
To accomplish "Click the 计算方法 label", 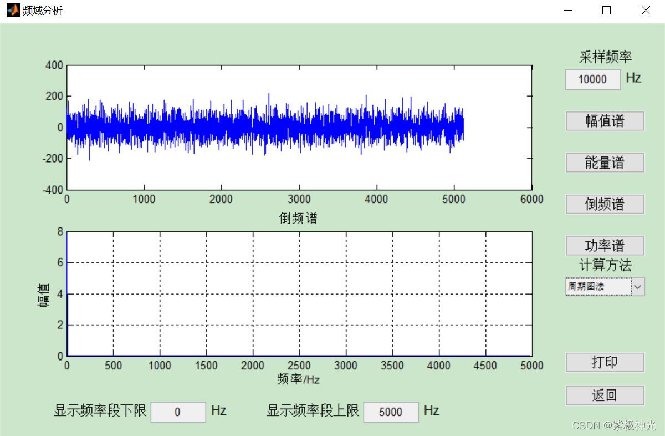I will tap(605, 265).
